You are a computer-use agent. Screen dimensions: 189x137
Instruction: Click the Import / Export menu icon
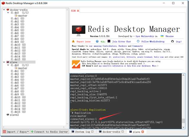[x=4, y=132]
